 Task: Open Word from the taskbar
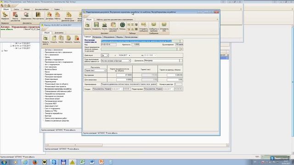92,162
